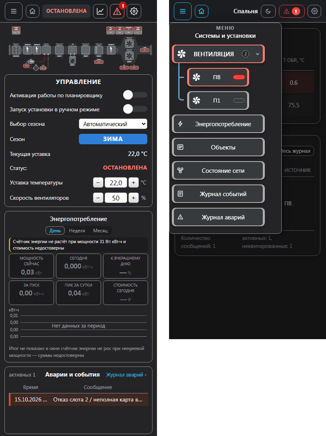Enable Активация работы по планировщику switch
Image resolution: width=326 pixels, height=436 pixels.
(135, 95)
